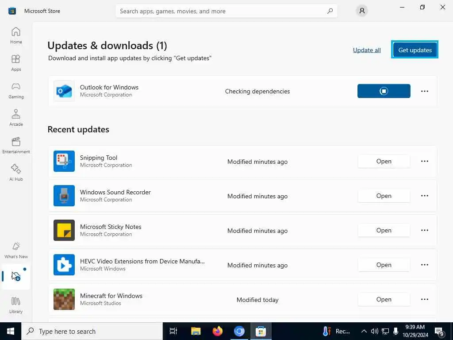Click the Checking dependencies status text
This screenshot has width=453, height=340.
257,91
